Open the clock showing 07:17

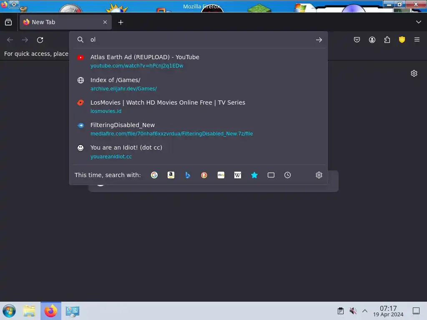[388, 311]
